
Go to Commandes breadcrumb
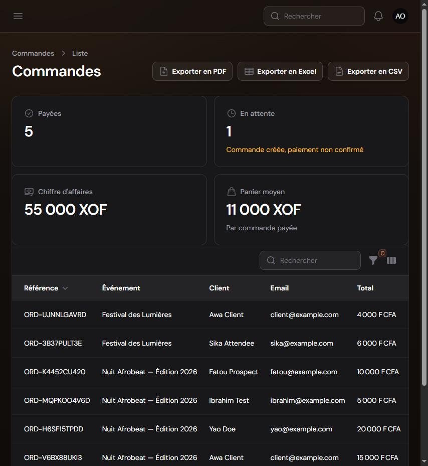tap(33, 53)
